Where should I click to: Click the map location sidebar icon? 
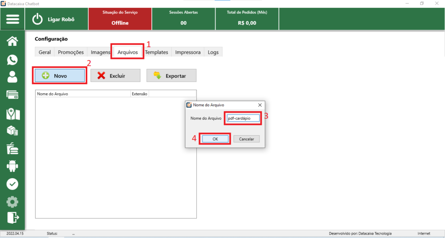click(x=13, y=114)
